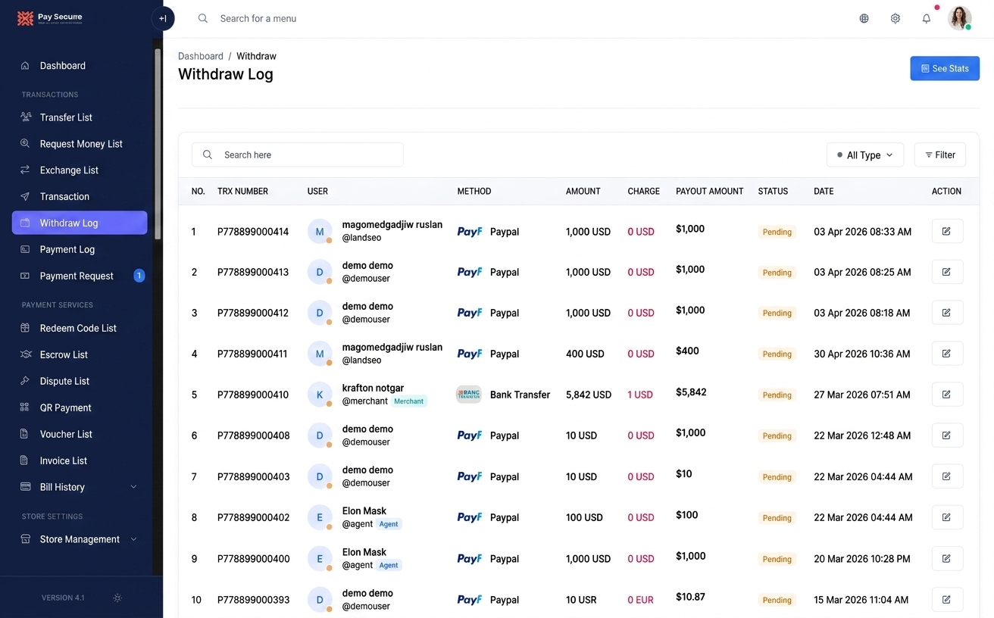Screen dimensions: 994x618
Task: Click the globe language icon
Action: [x=864, y=18]
